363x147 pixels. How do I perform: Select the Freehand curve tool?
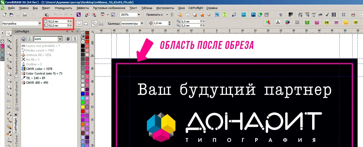click(9, 60)
